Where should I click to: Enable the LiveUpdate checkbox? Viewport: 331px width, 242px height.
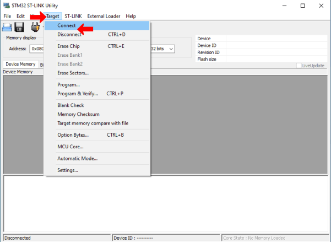(x=299, y=66)
